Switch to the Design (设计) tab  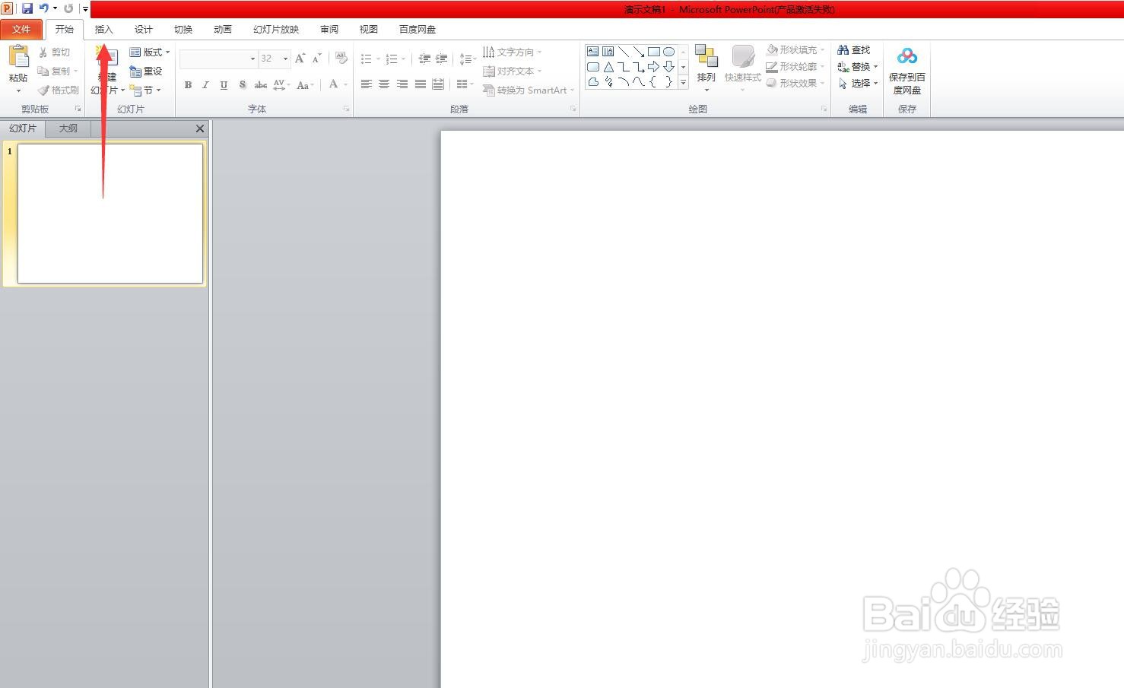point(143,30)
